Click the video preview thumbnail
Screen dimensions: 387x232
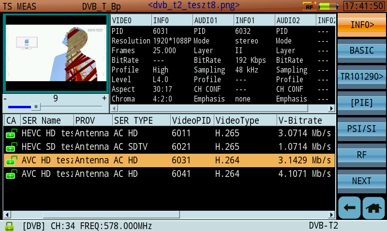[x=55, y=52]
